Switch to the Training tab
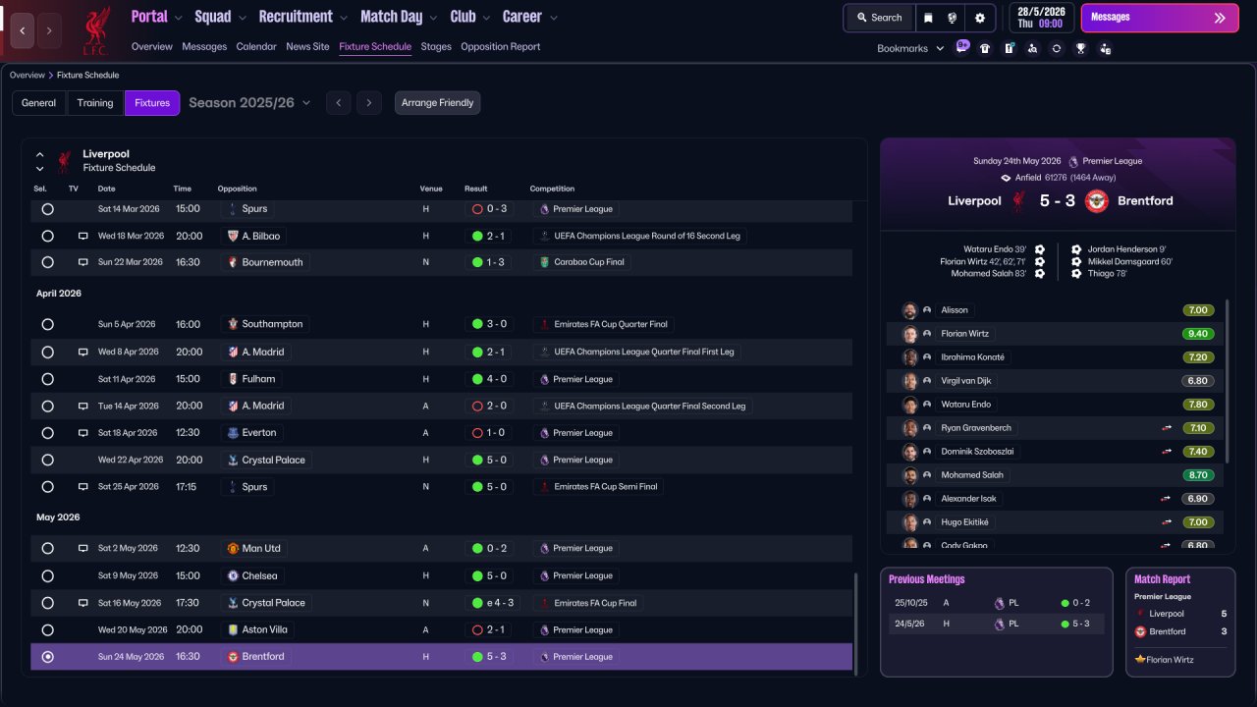The width and height of the screenshot is (1257, 707). pos(95,103)
